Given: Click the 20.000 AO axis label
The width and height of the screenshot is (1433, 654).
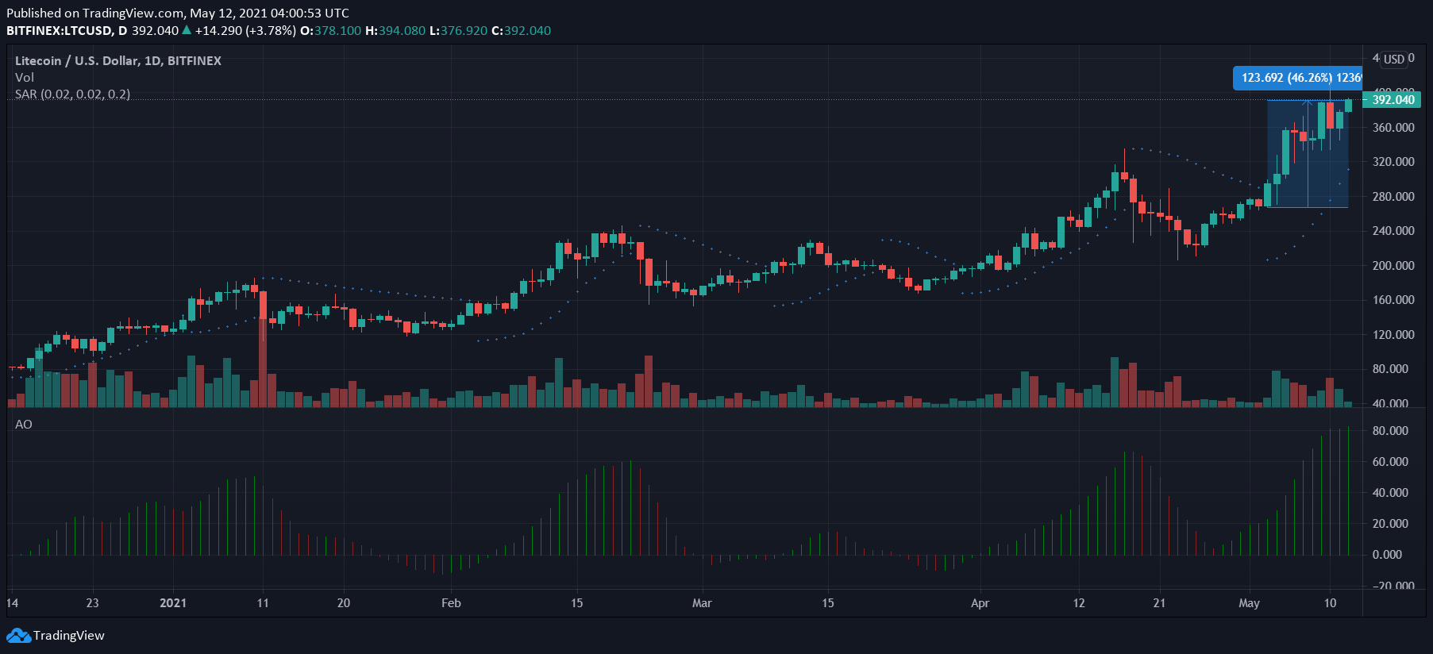Looking at the screenshot, I should [1390, 524].
